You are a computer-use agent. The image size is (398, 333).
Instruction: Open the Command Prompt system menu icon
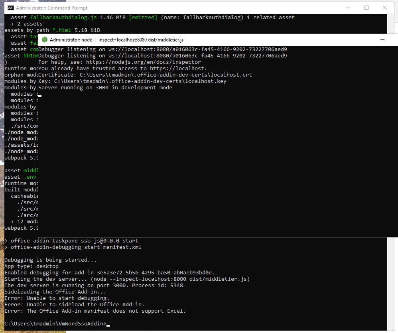pyautogui.click(x=11, y=8)
